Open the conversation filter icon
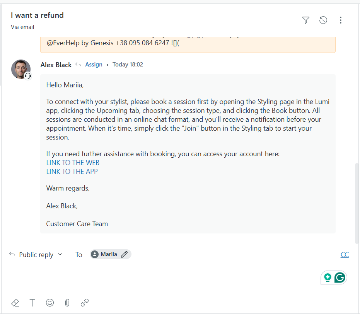Viewport: 360px width, 315px height. point(306,20)
